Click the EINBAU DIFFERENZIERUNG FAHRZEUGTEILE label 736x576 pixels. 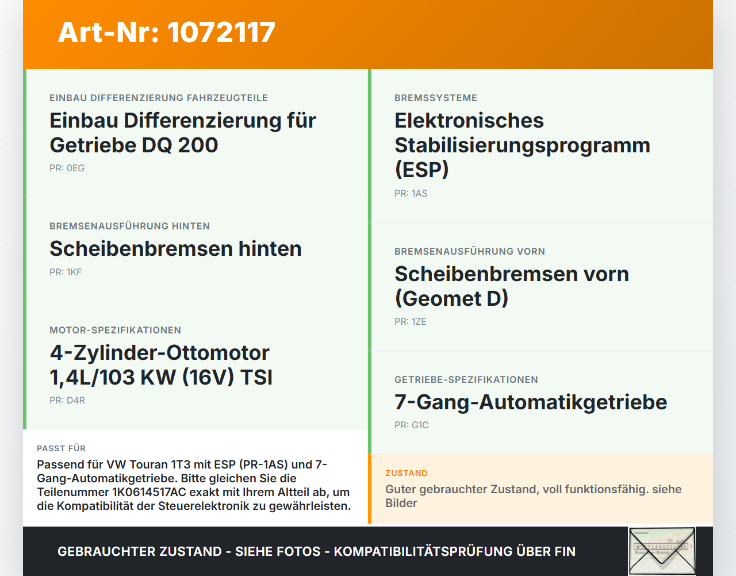[159, 98]
